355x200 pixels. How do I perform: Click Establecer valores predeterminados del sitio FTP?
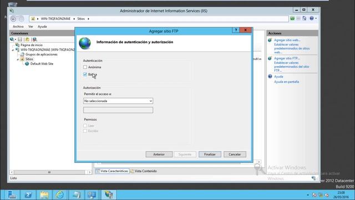[292, 67]
